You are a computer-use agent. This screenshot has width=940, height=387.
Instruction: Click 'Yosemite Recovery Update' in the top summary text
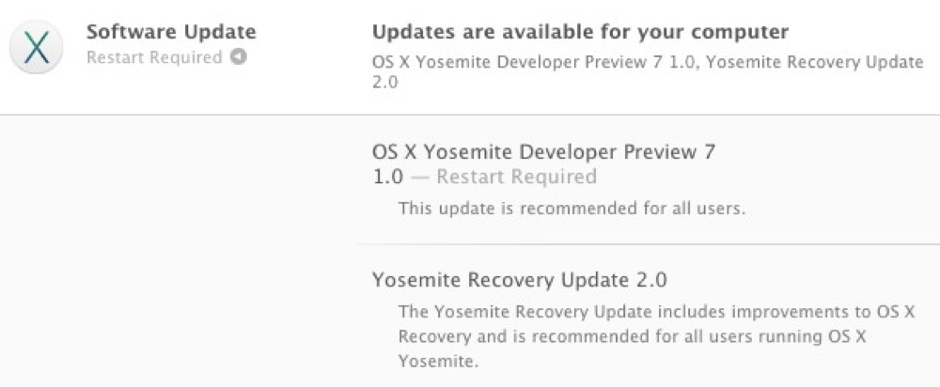point(814,62)
